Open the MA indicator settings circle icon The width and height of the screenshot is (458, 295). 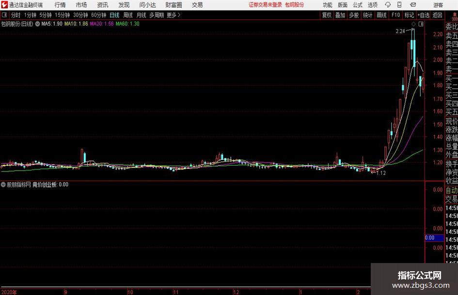[37, 24]
